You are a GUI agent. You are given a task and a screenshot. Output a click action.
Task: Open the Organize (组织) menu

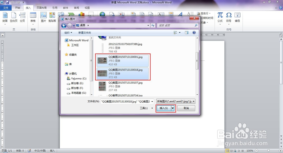[x=68, y=33]
